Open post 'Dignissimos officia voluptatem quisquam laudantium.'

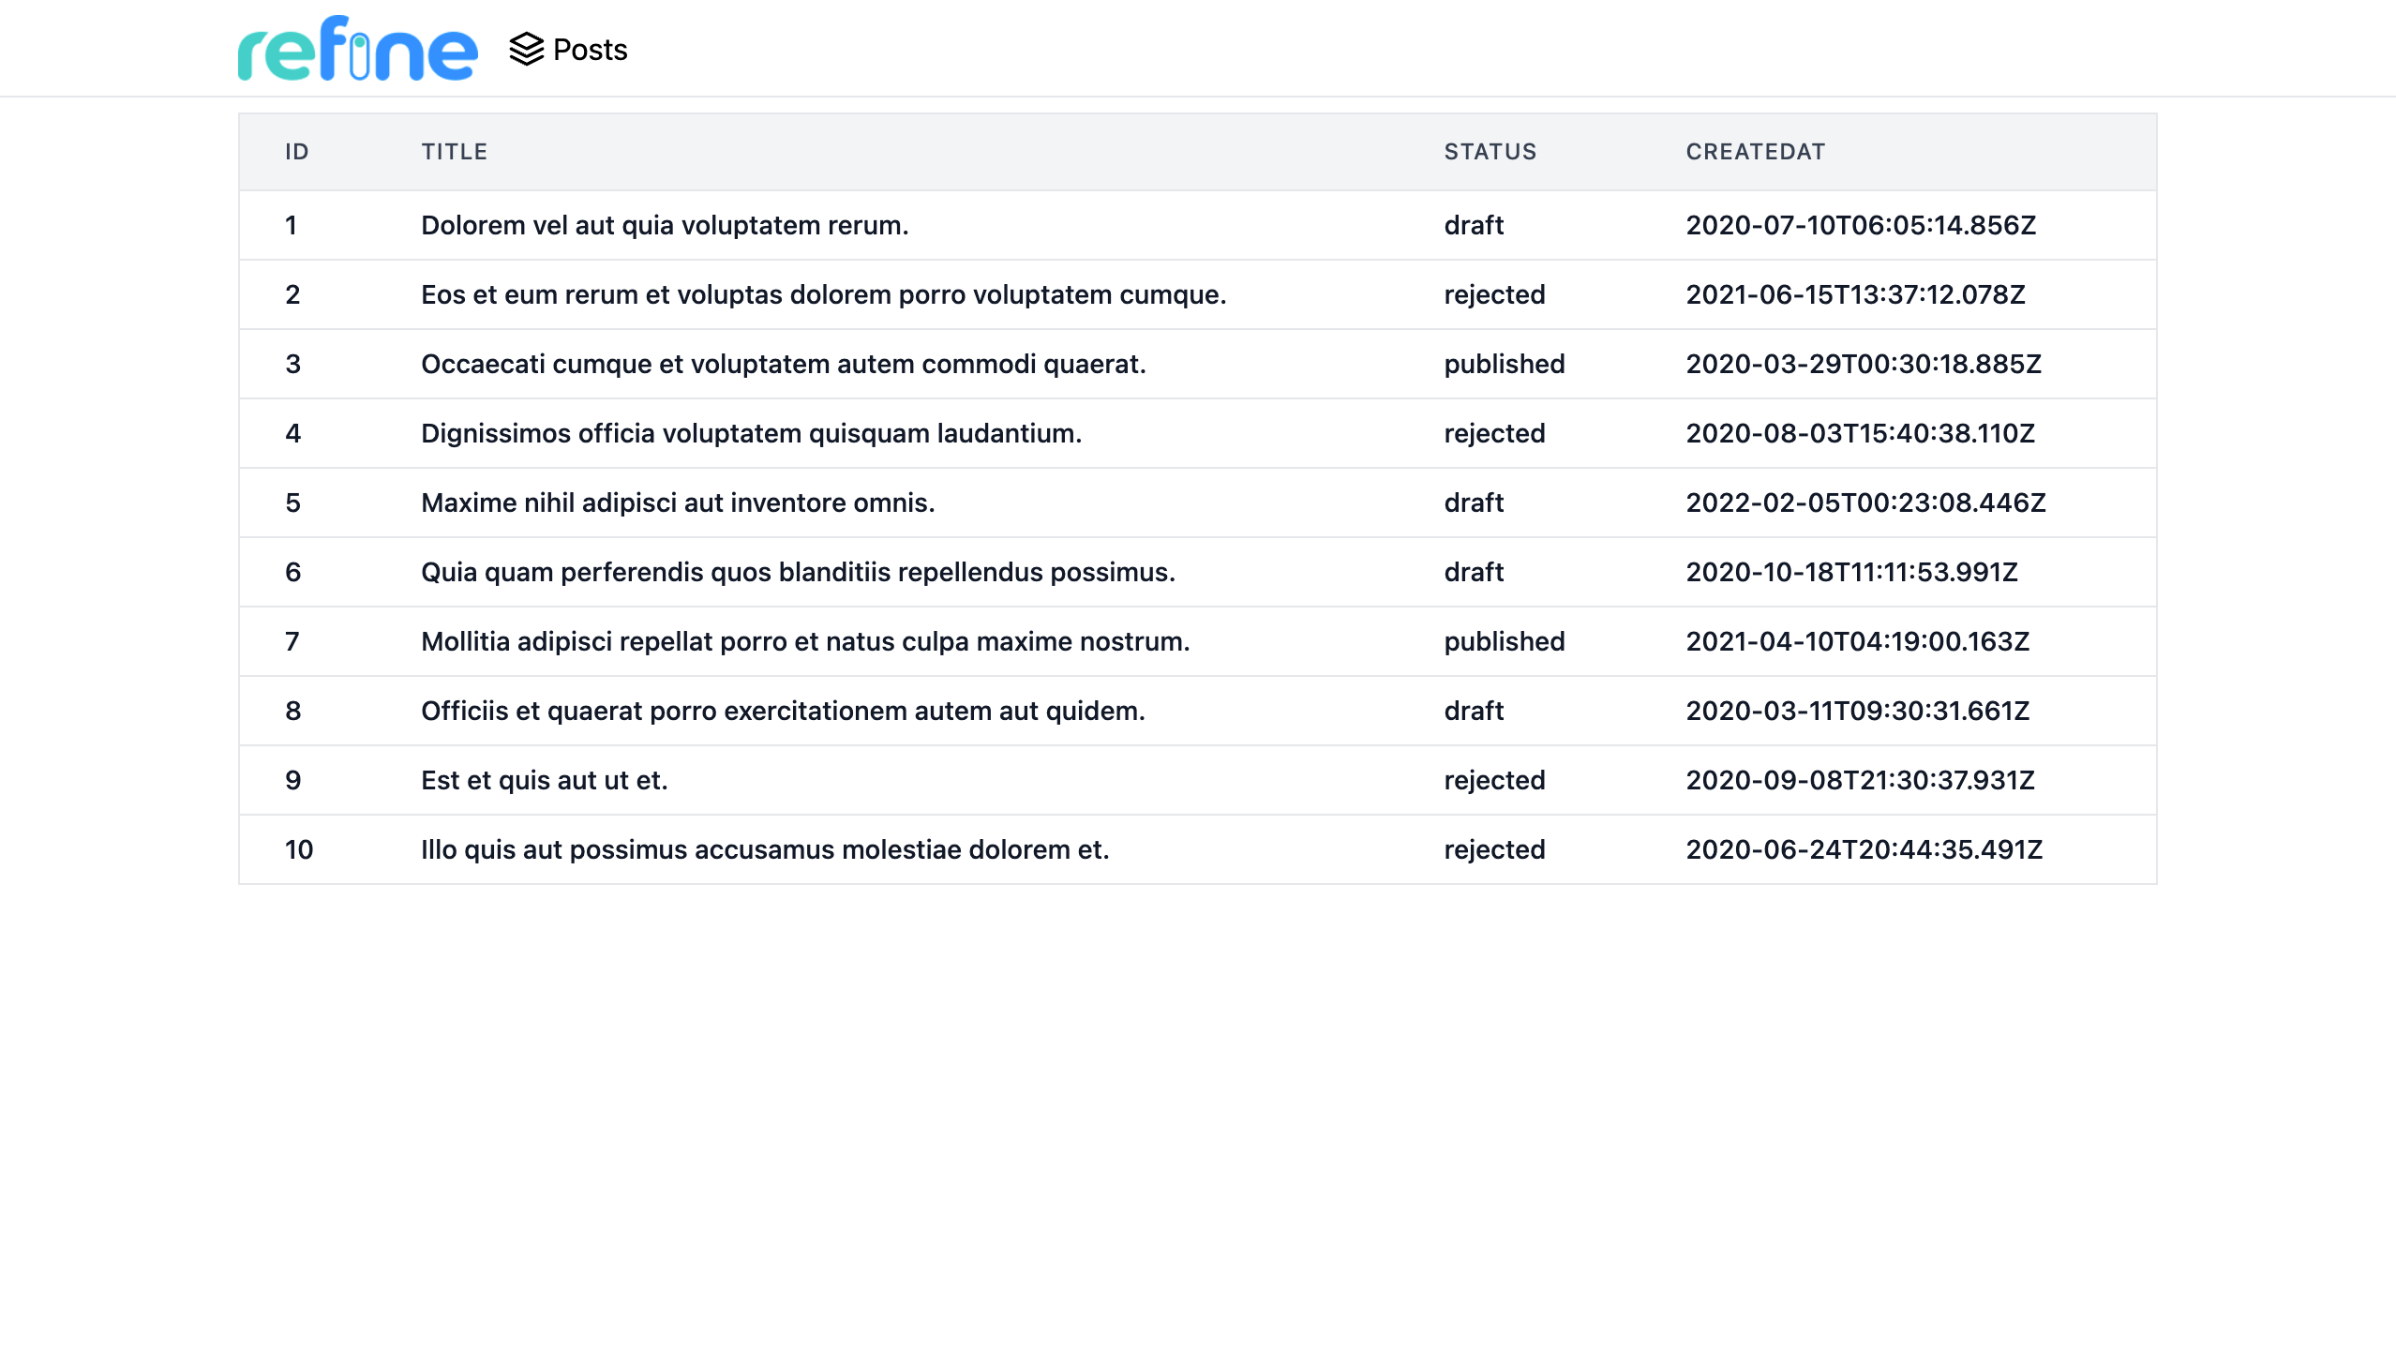click(x=751, y=433)
